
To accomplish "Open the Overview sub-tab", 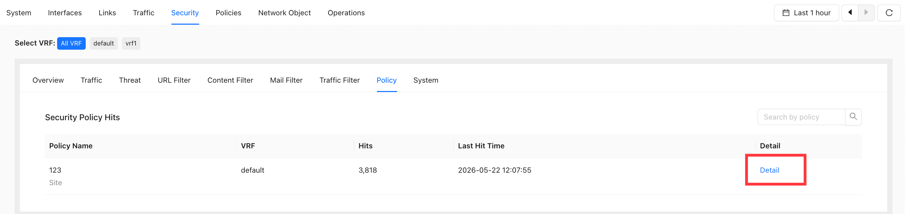I will coord(48,80).
